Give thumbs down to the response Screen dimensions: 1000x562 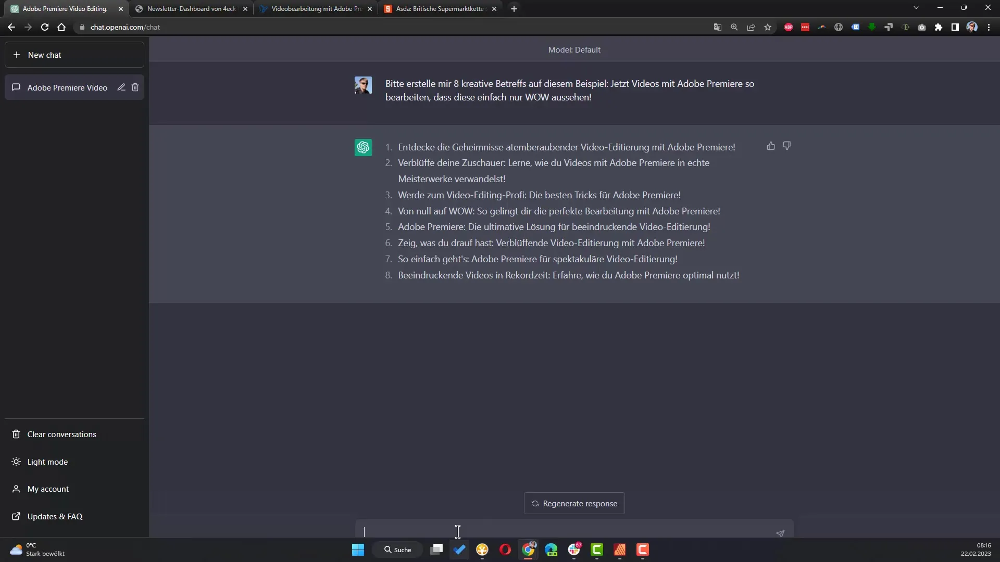pyautogui.click(x=787, y=146)
